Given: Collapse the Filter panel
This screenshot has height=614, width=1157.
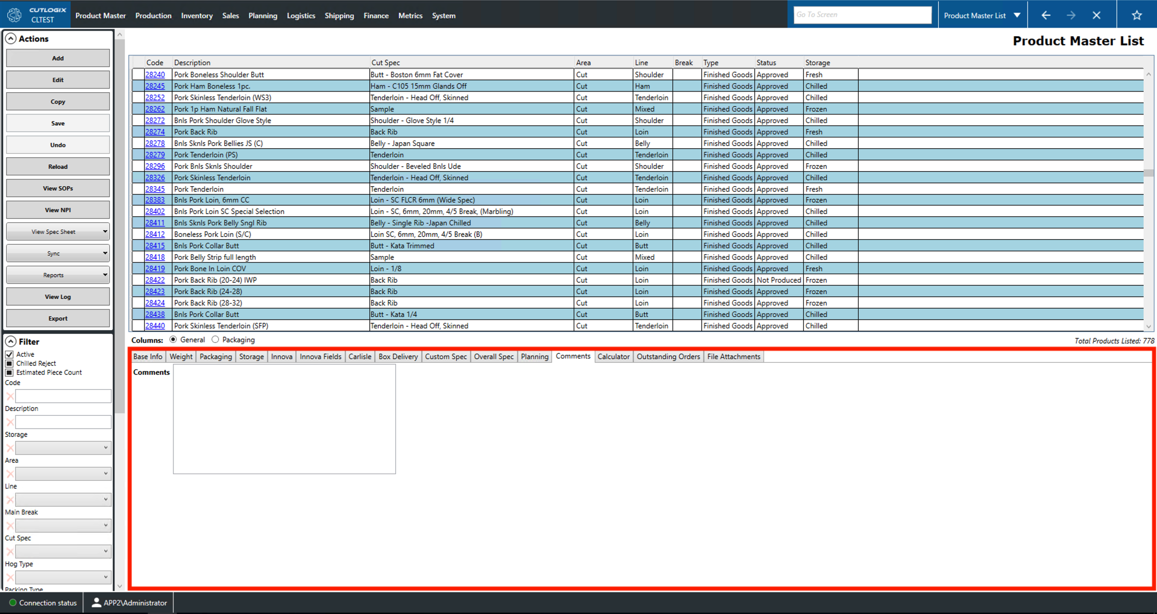Looking at the screenshot, I should click(x=10, y=341).
